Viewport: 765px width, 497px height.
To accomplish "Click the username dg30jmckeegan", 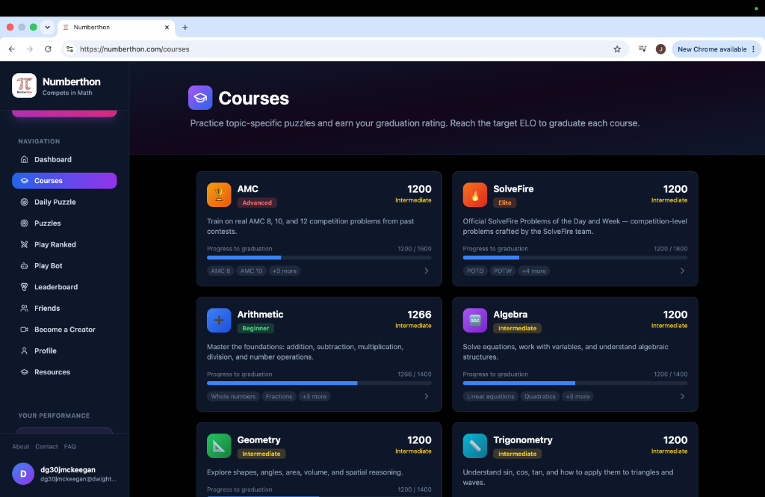I will pyautogui.click(x=68, y=469).
